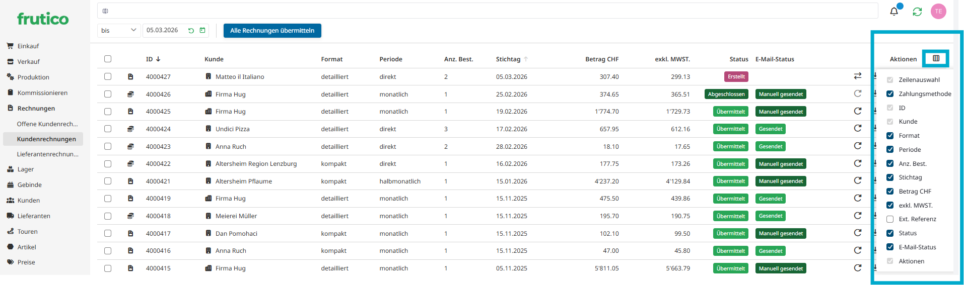This screenshot has height=285, width=964.
Task: Select Offene Kundenrechnungen in the sidebar
Action: [47, 124]
